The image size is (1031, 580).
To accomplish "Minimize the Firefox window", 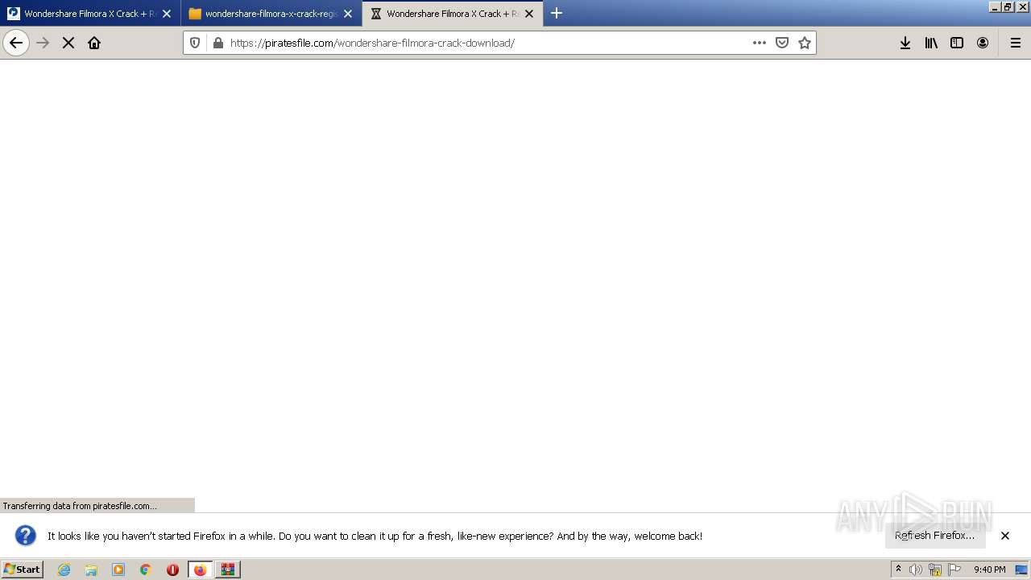I will click(x=996, y=7).
